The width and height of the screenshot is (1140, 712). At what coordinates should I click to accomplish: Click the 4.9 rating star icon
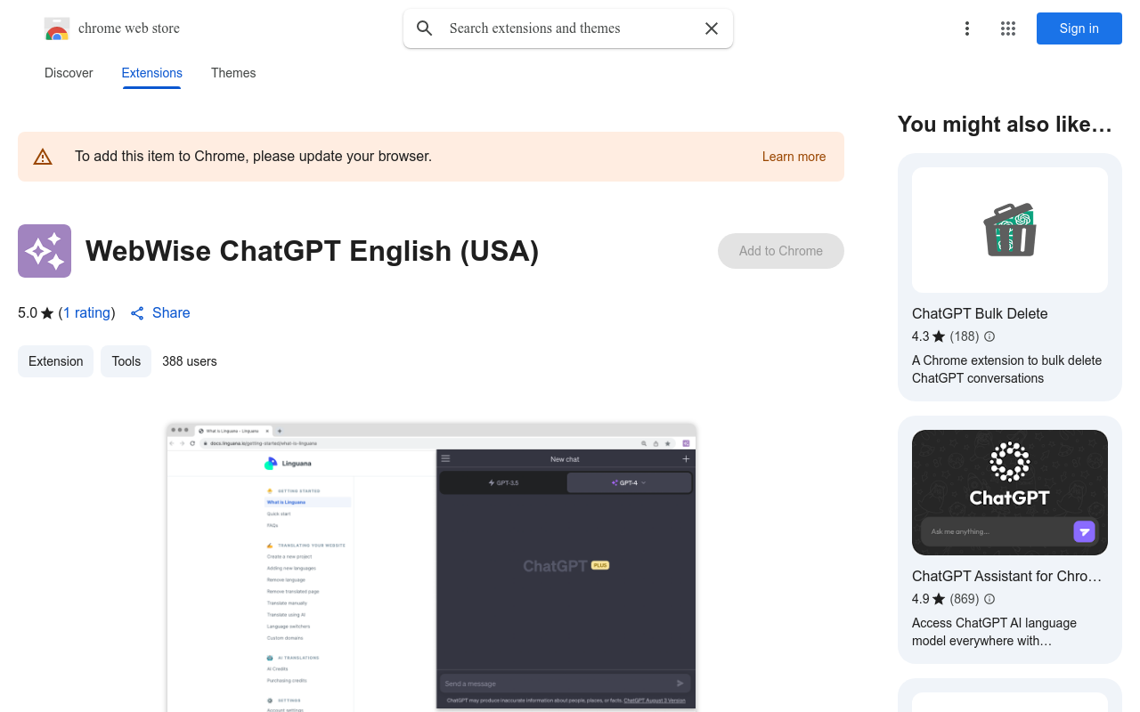(x=939, y=599)
